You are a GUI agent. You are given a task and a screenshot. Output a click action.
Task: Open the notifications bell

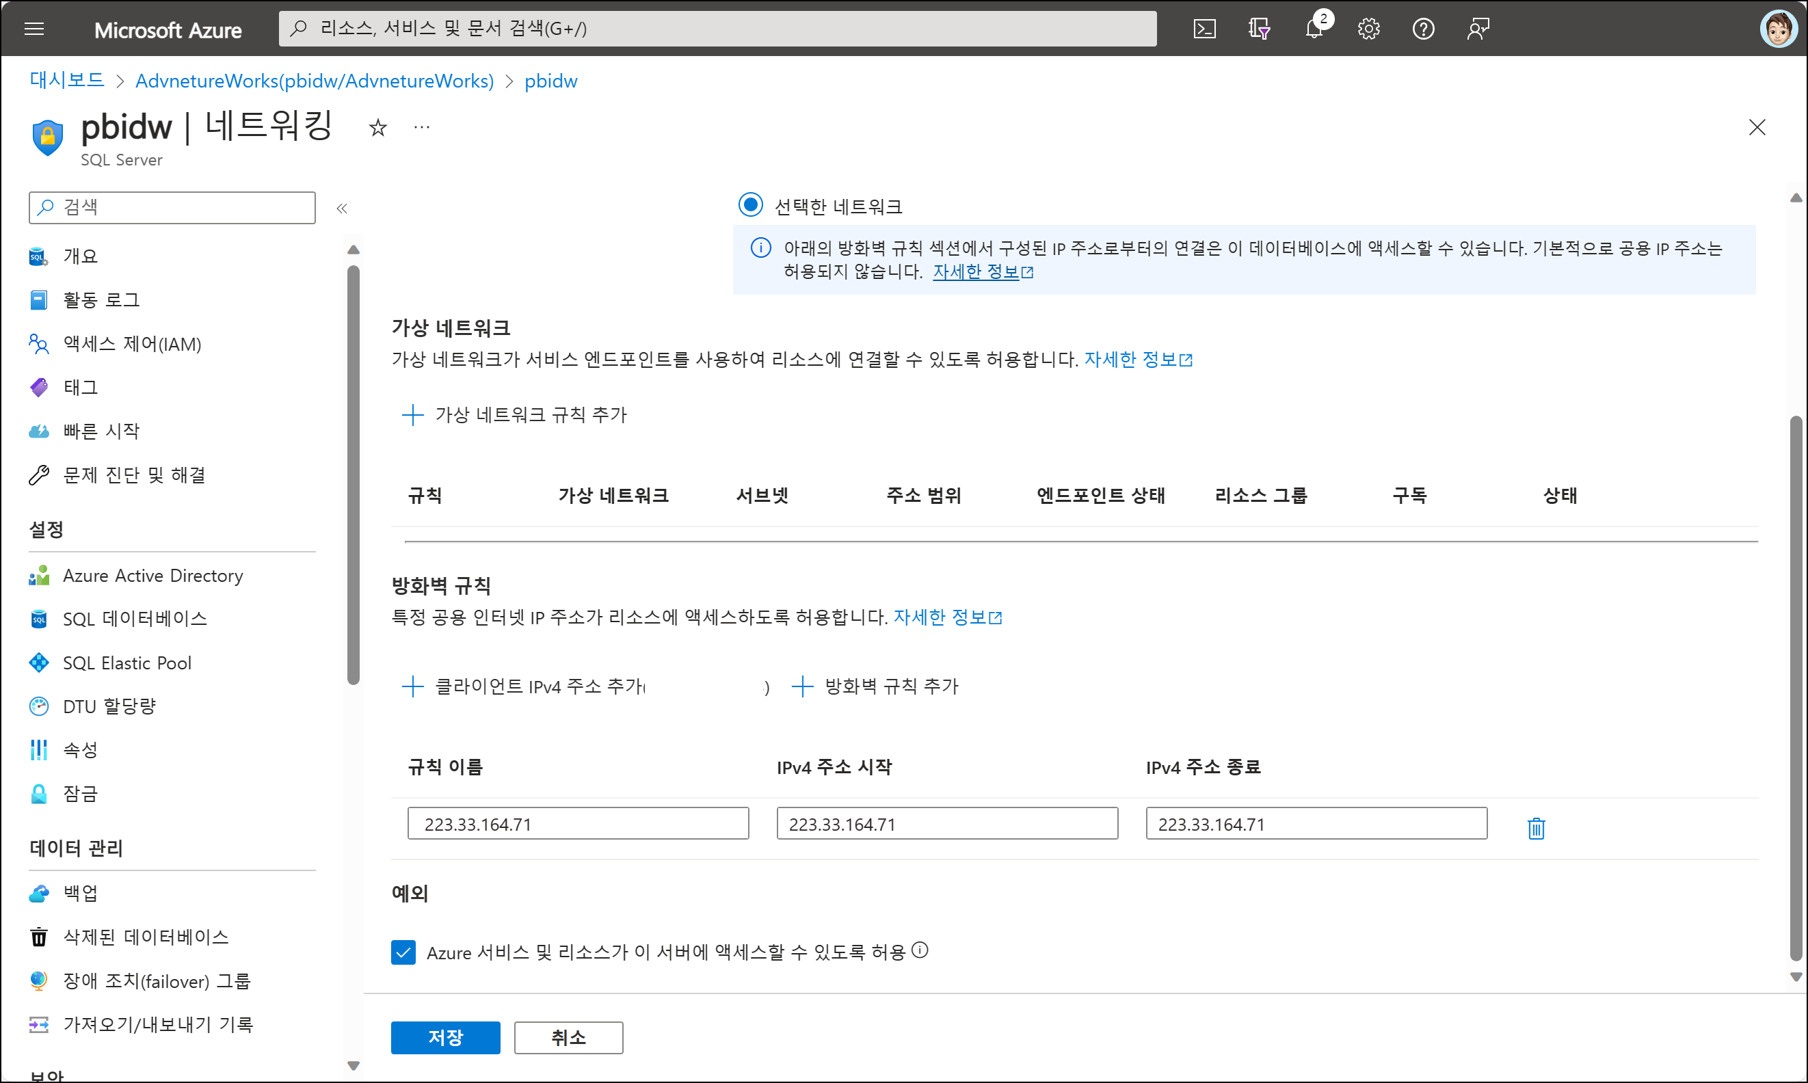1314,29
